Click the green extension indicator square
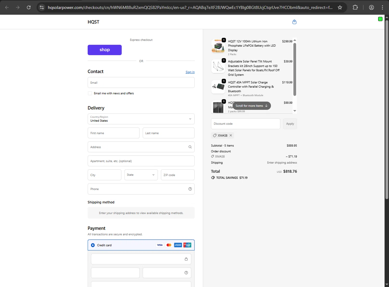 380,19
